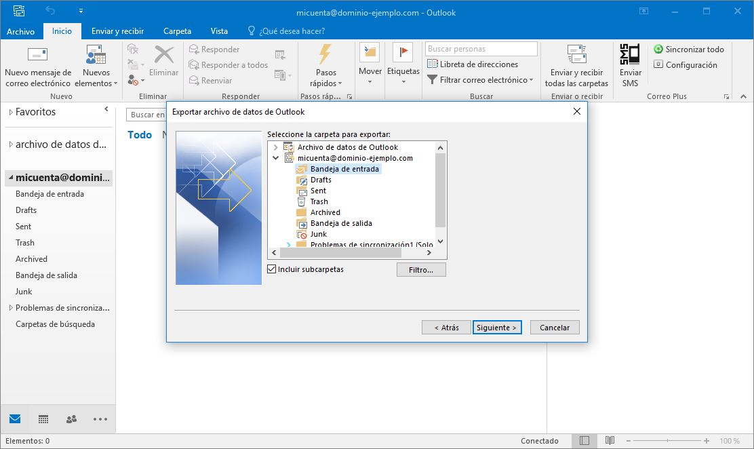Viewport: 754px width, 449px height.
Task: Expand archivo de datos in folder pane
Action: click(x=11, y=144)
